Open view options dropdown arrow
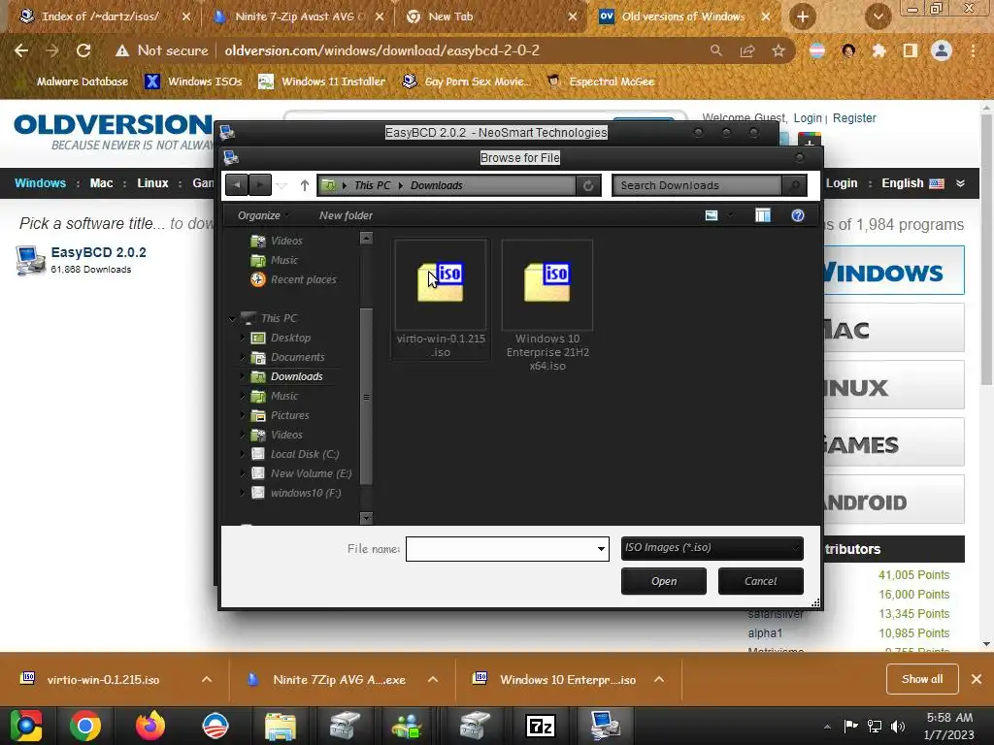The width and height of the screenshot is (994, 745). tap(730, 215)
